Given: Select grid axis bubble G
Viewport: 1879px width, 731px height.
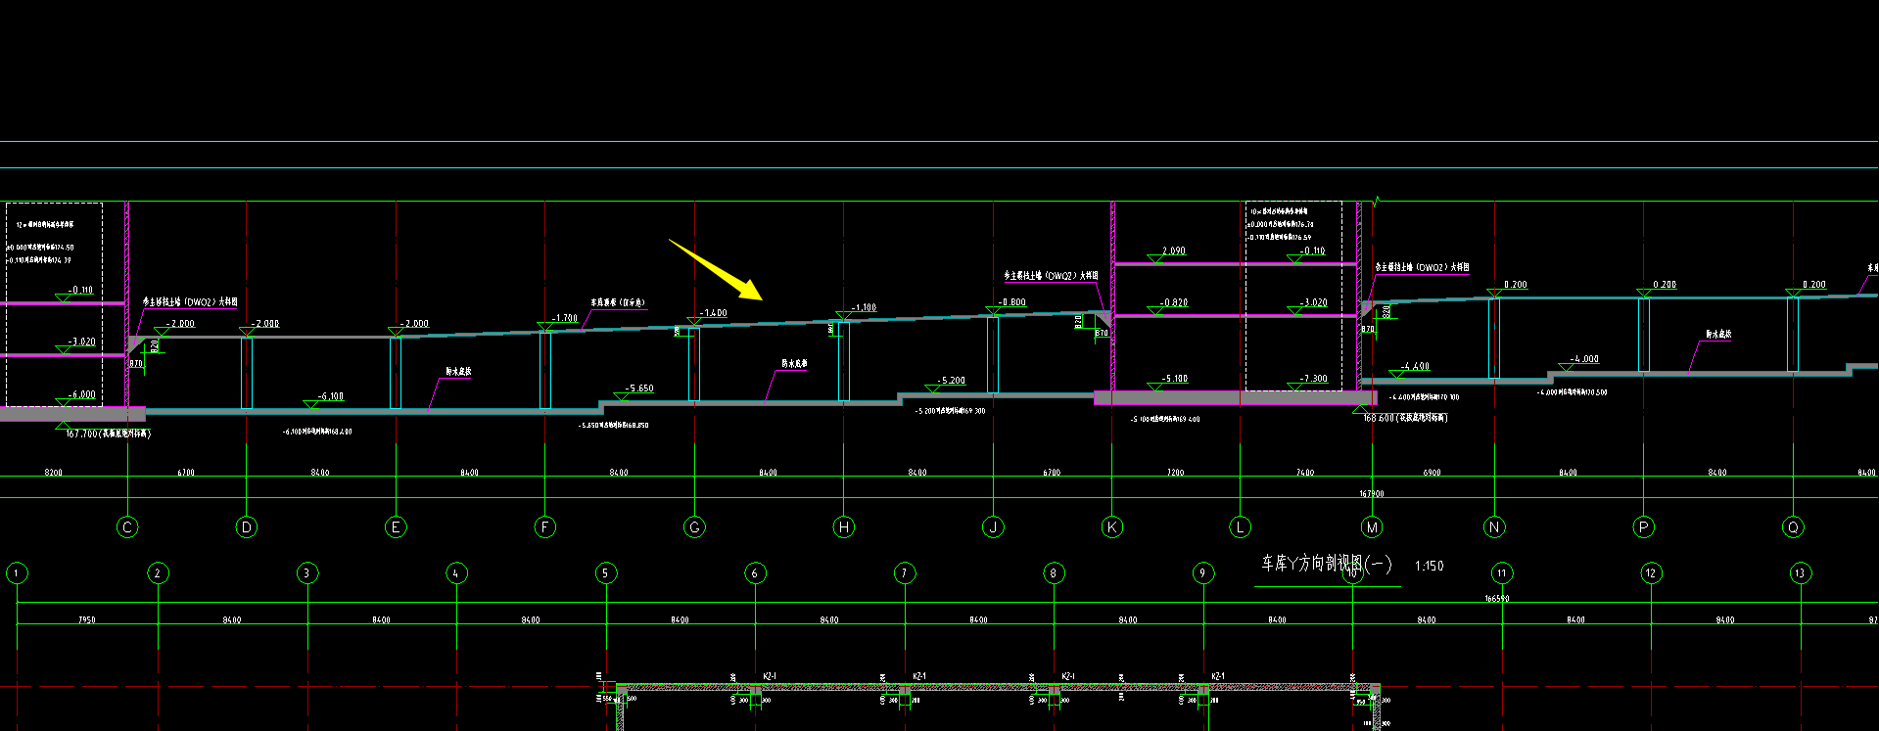Looking at the screenshot, I should tap(694, 527).
